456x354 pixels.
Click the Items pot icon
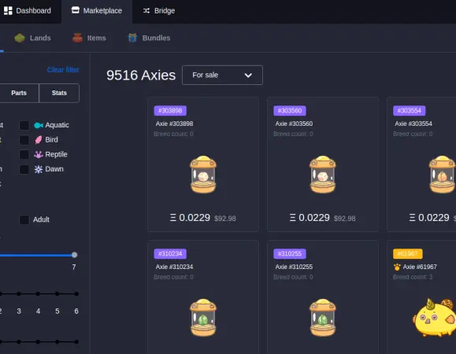tap(77, 38)
